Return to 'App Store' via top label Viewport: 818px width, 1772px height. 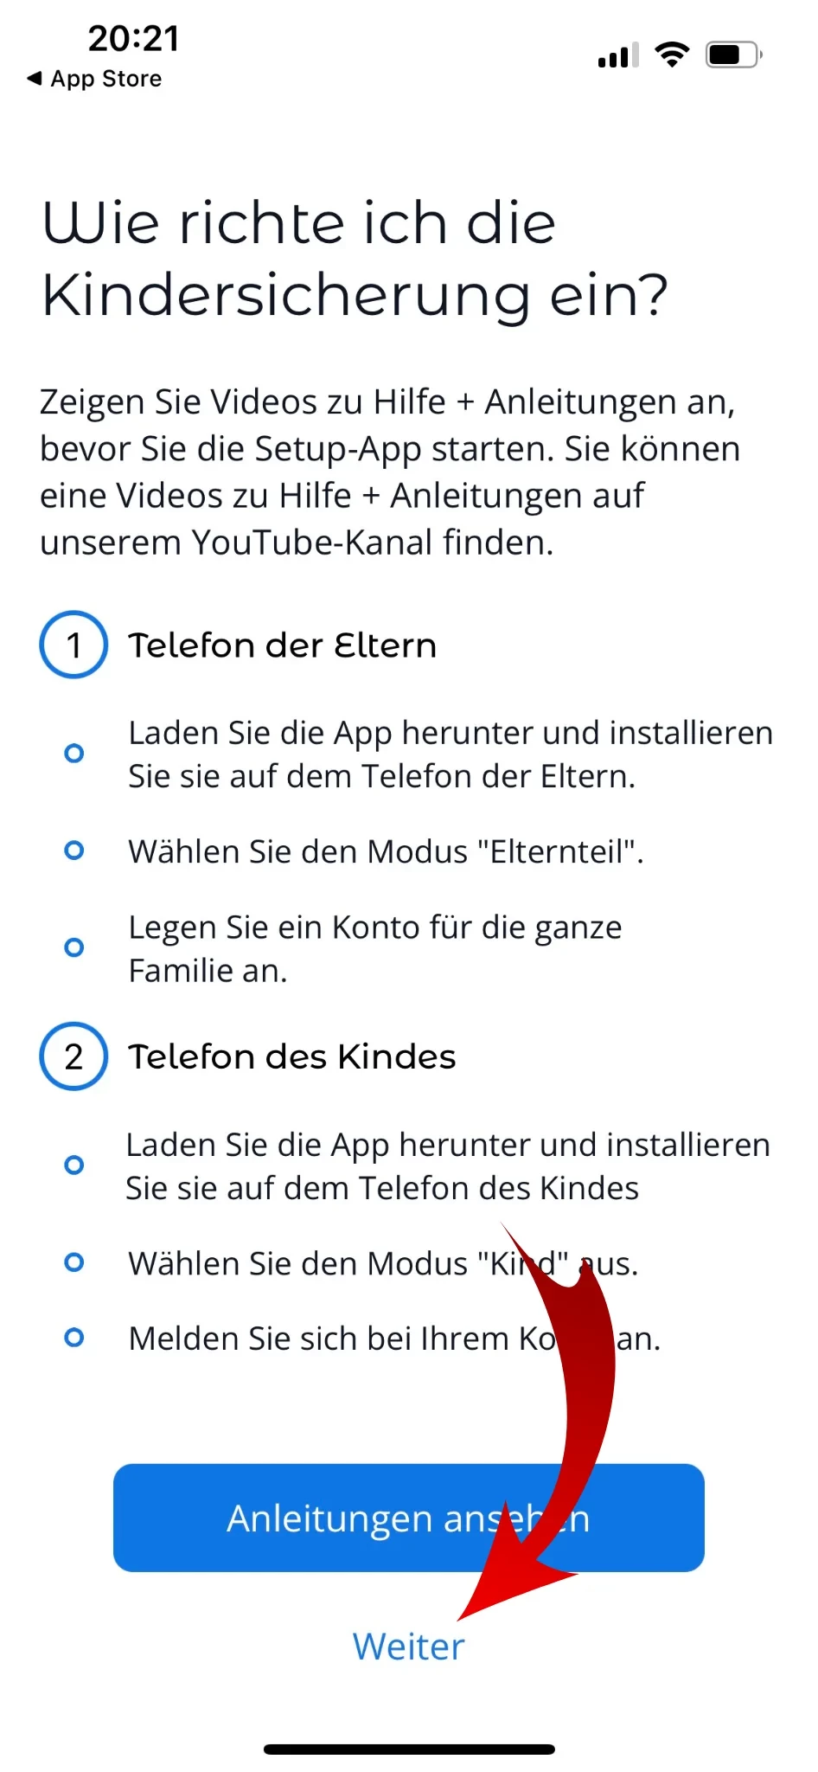pos(106,79)
